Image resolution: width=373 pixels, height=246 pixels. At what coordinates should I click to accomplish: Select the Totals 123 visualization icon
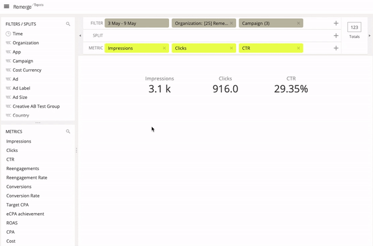(354, 27)
